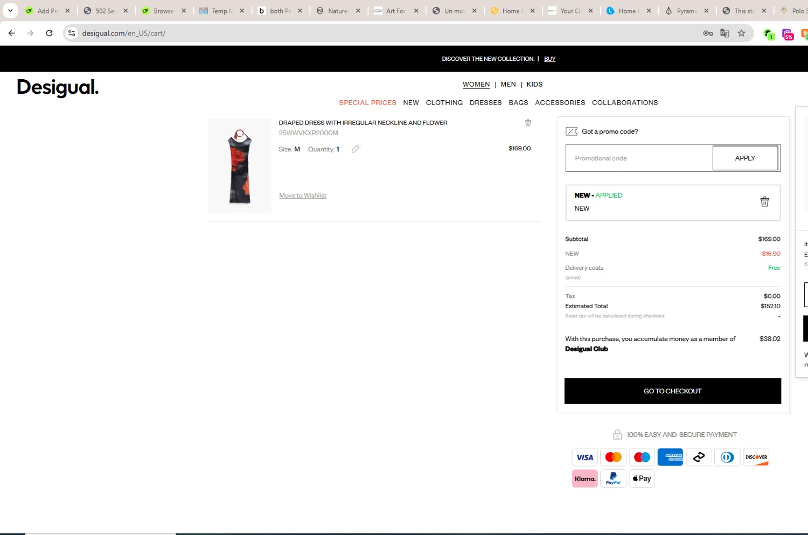This screenshot has height=535, width=808.
Task: Delete the applied NEW promo code
Action: pyautogui.click(x=764, y=202)
